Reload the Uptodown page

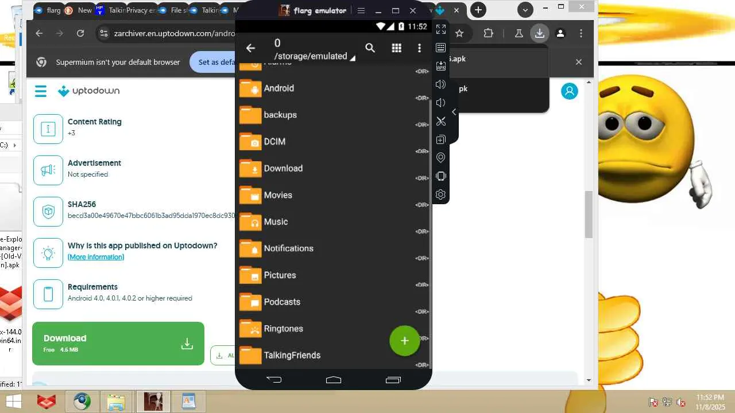[80, 33]
